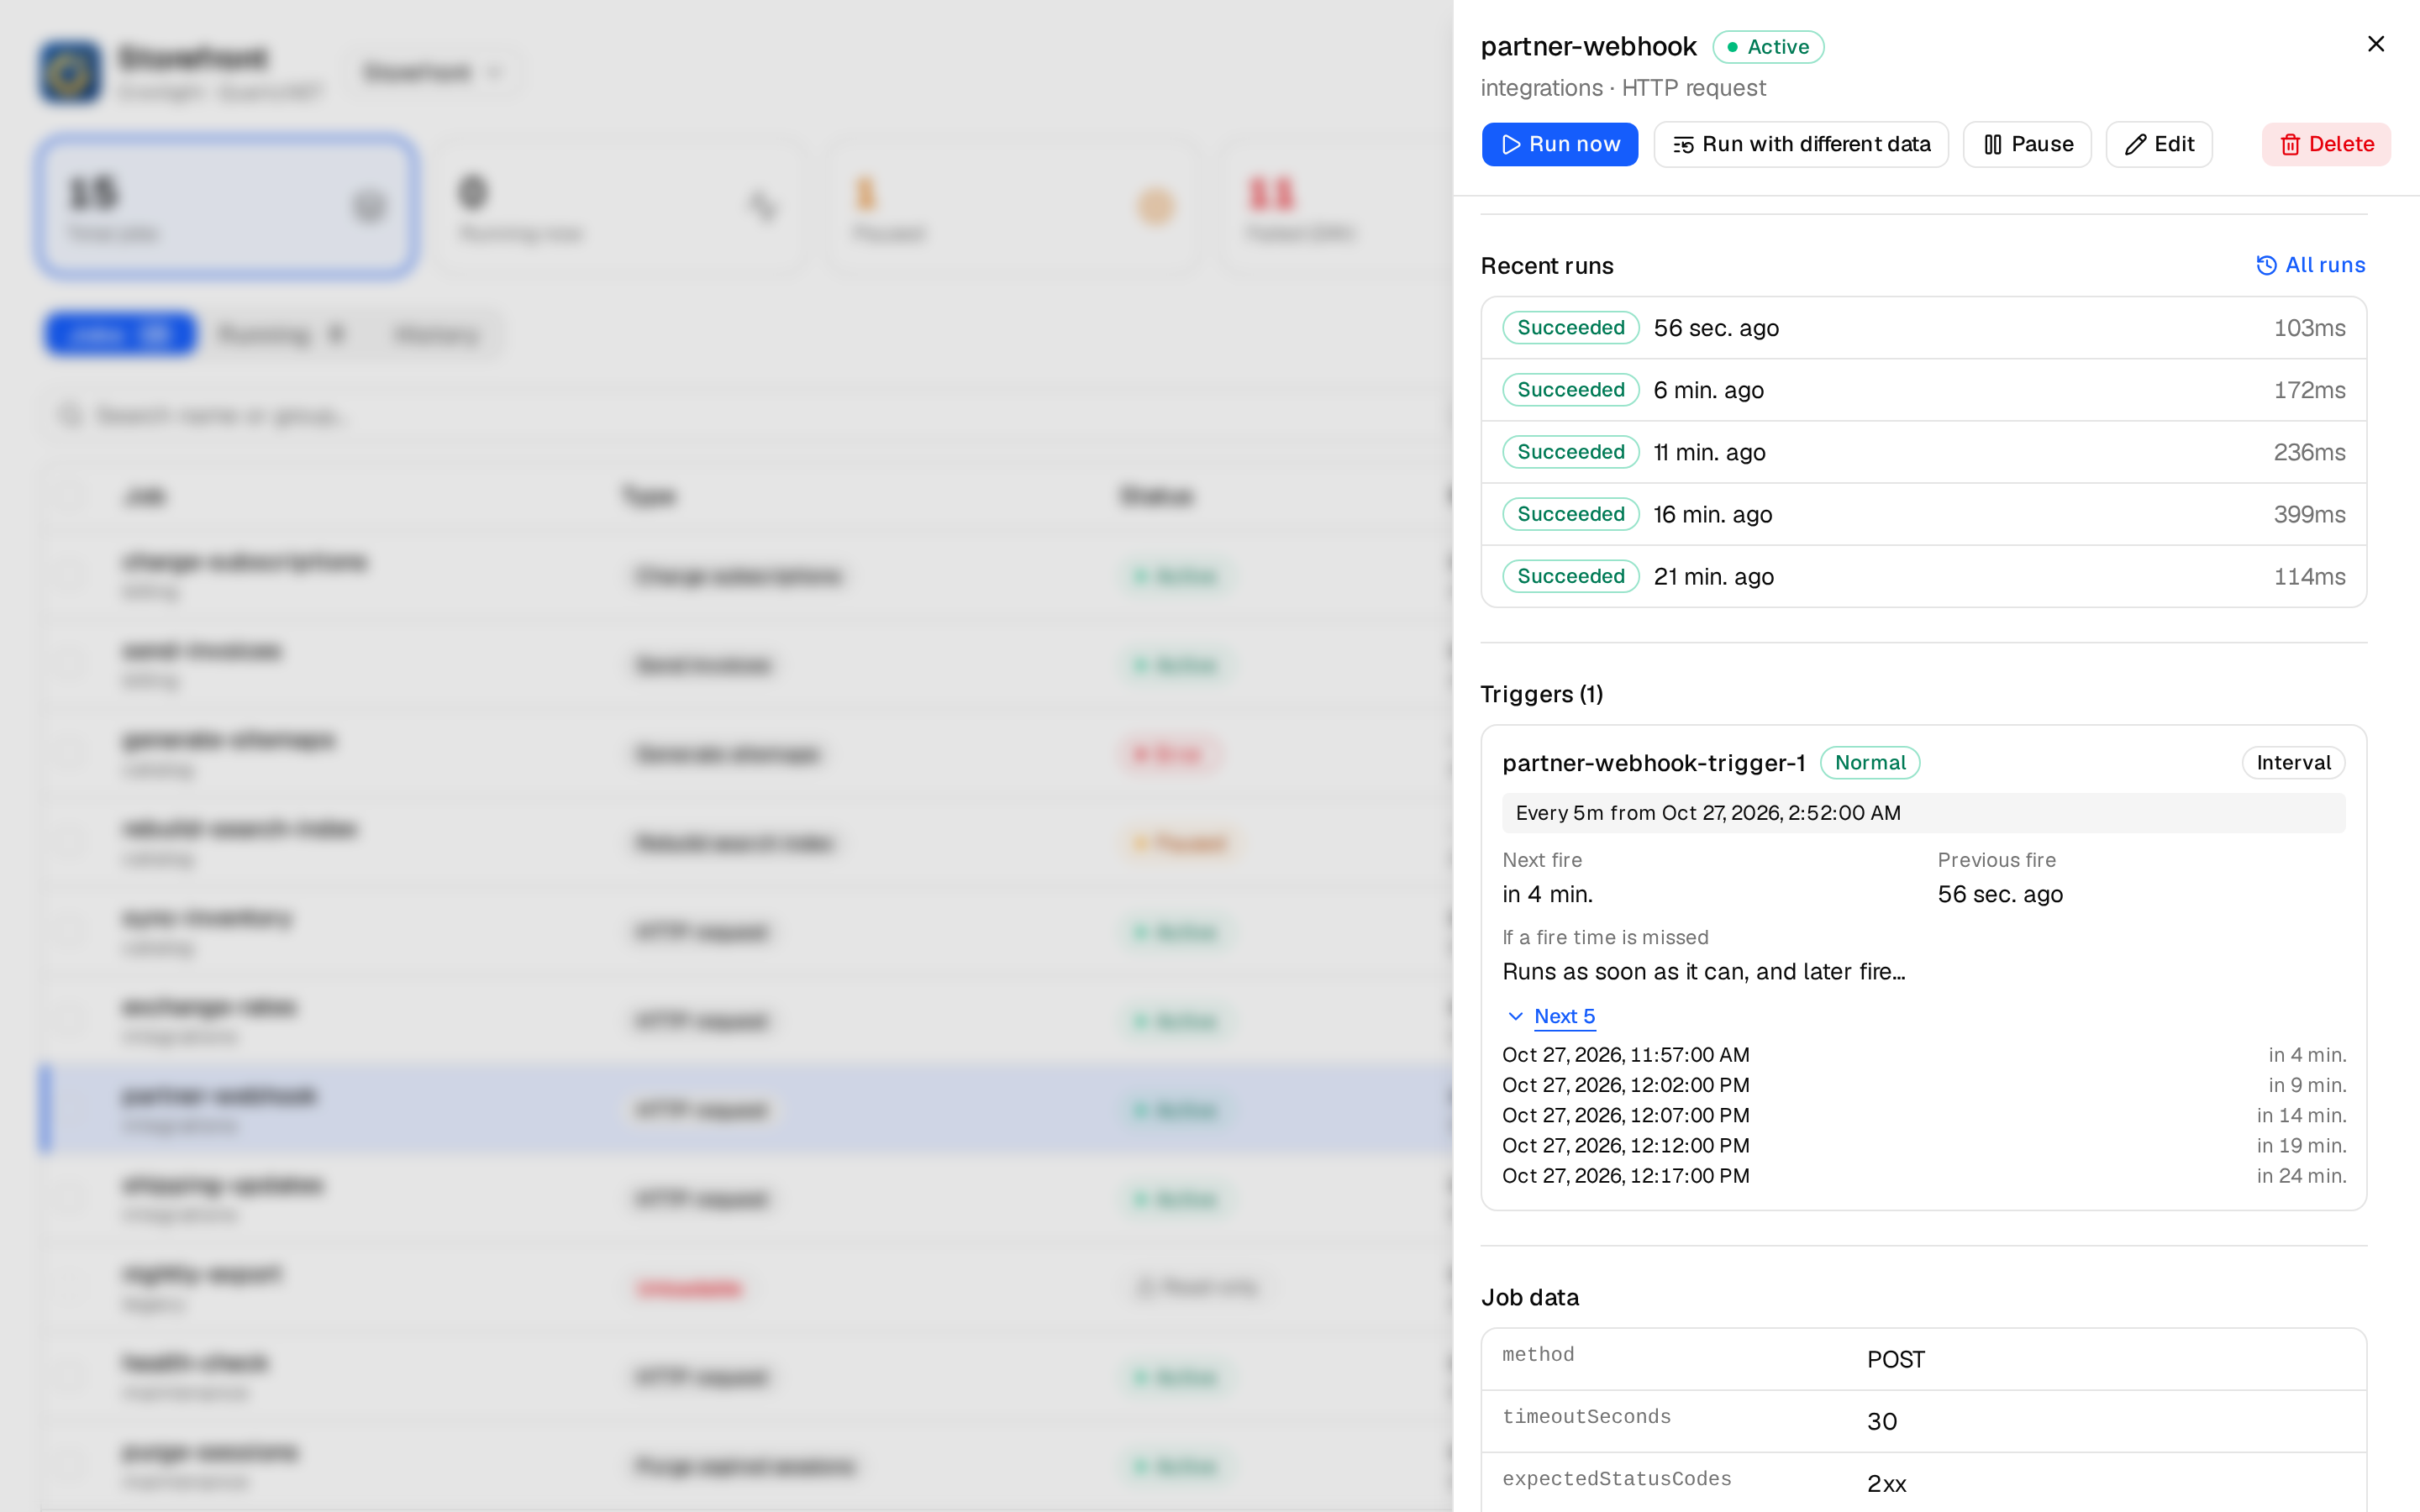
Task: Click the timeoutSeconds value 30
Action: coord(1881,1422)
